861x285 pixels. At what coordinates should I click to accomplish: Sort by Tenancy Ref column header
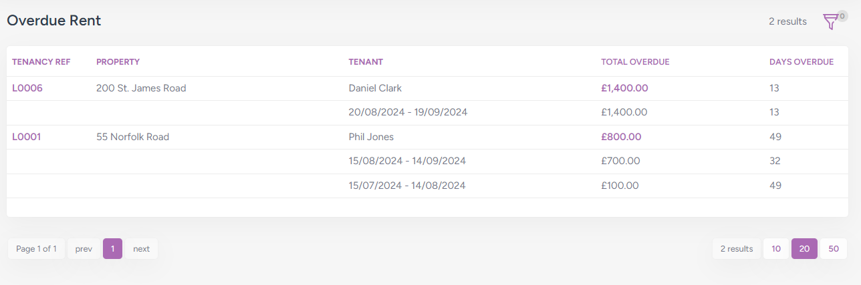click(x=41, y=62)
